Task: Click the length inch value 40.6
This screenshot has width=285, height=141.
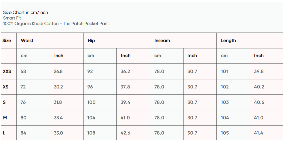Action: [259, 102]
